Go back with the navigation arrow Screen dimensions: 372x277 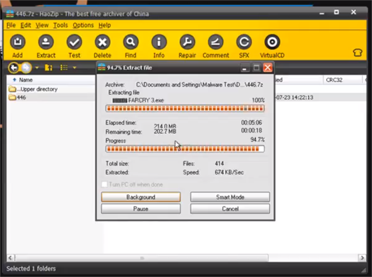[x=14, y=68]
